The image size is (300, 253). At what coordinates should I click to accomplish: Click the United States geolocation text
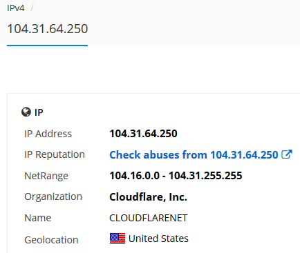158,239
